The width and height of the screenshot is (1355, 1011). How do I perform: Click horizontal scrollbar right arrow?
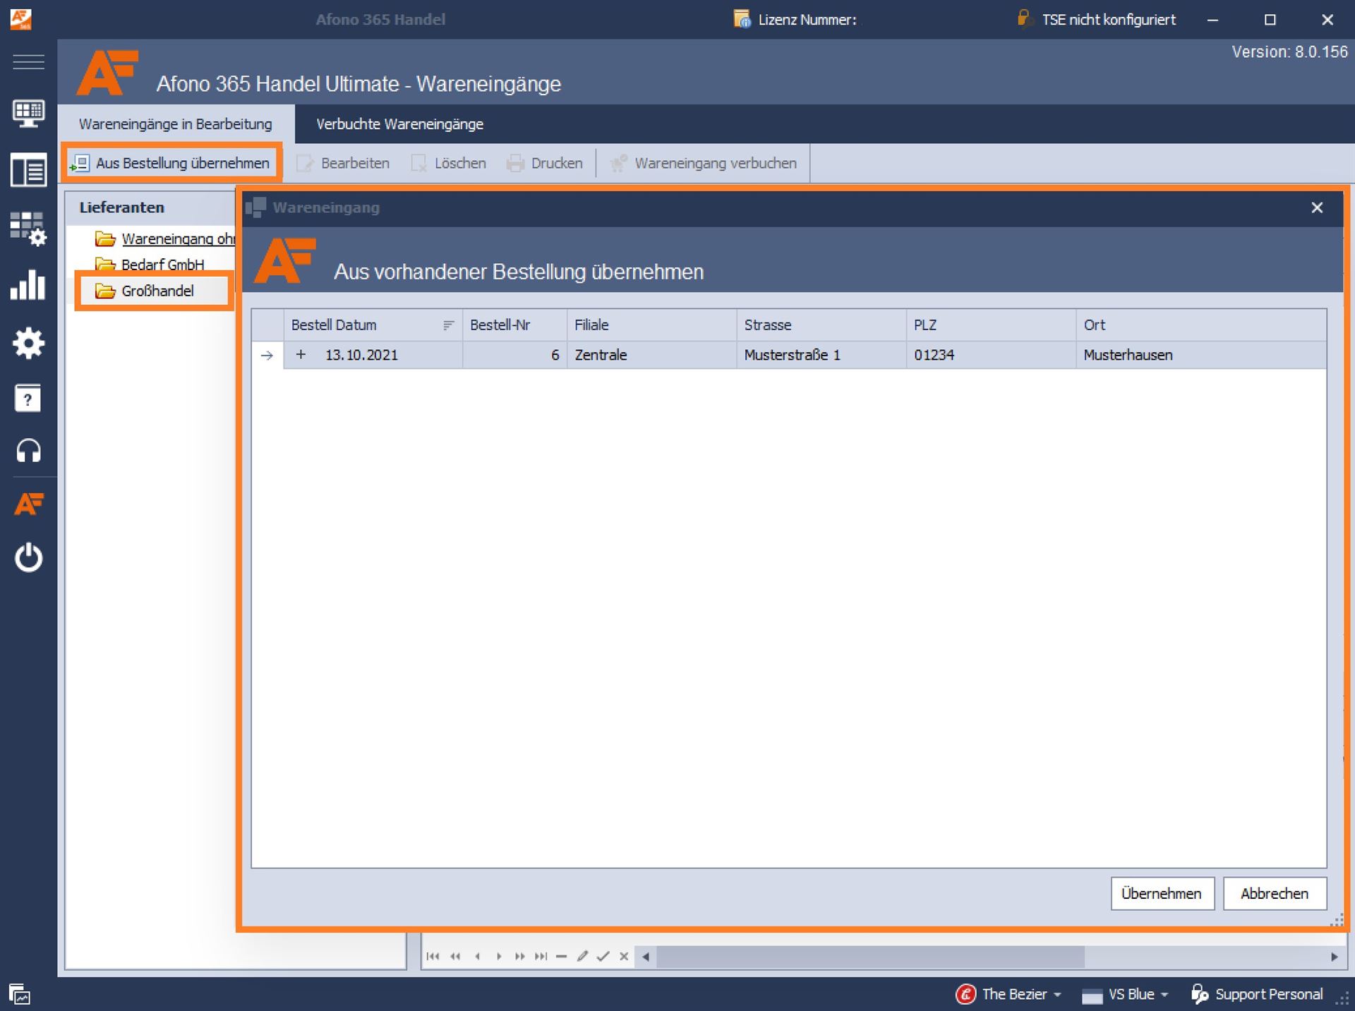(x=1334, y=957)
